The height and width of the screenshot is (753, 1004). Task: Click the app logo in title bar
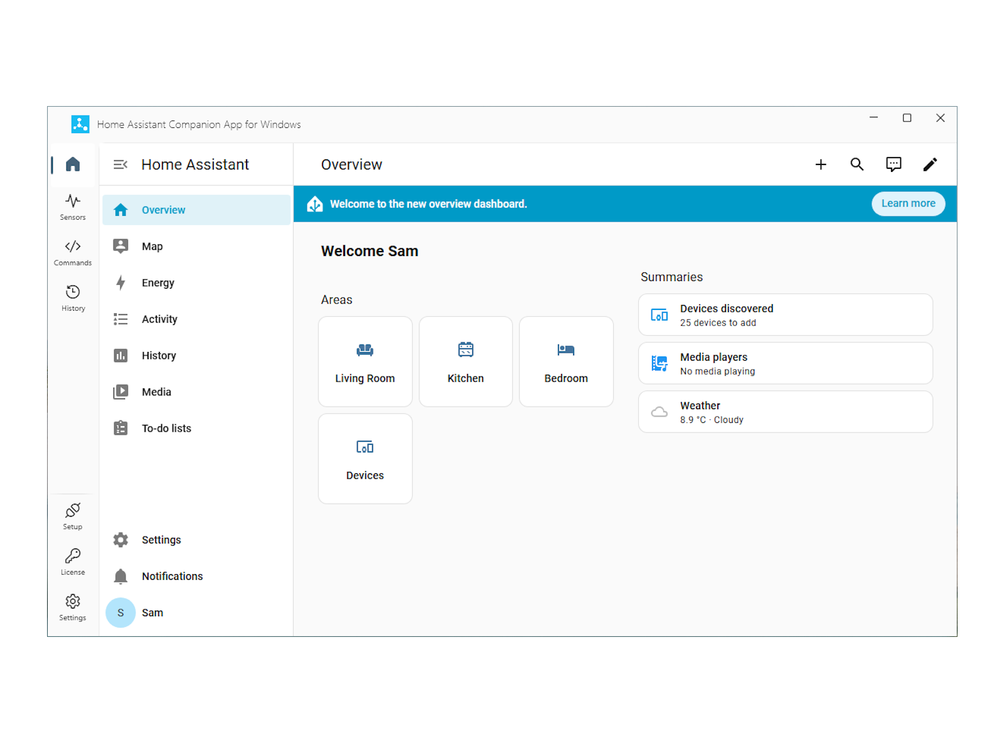click(x=80, y=124)
